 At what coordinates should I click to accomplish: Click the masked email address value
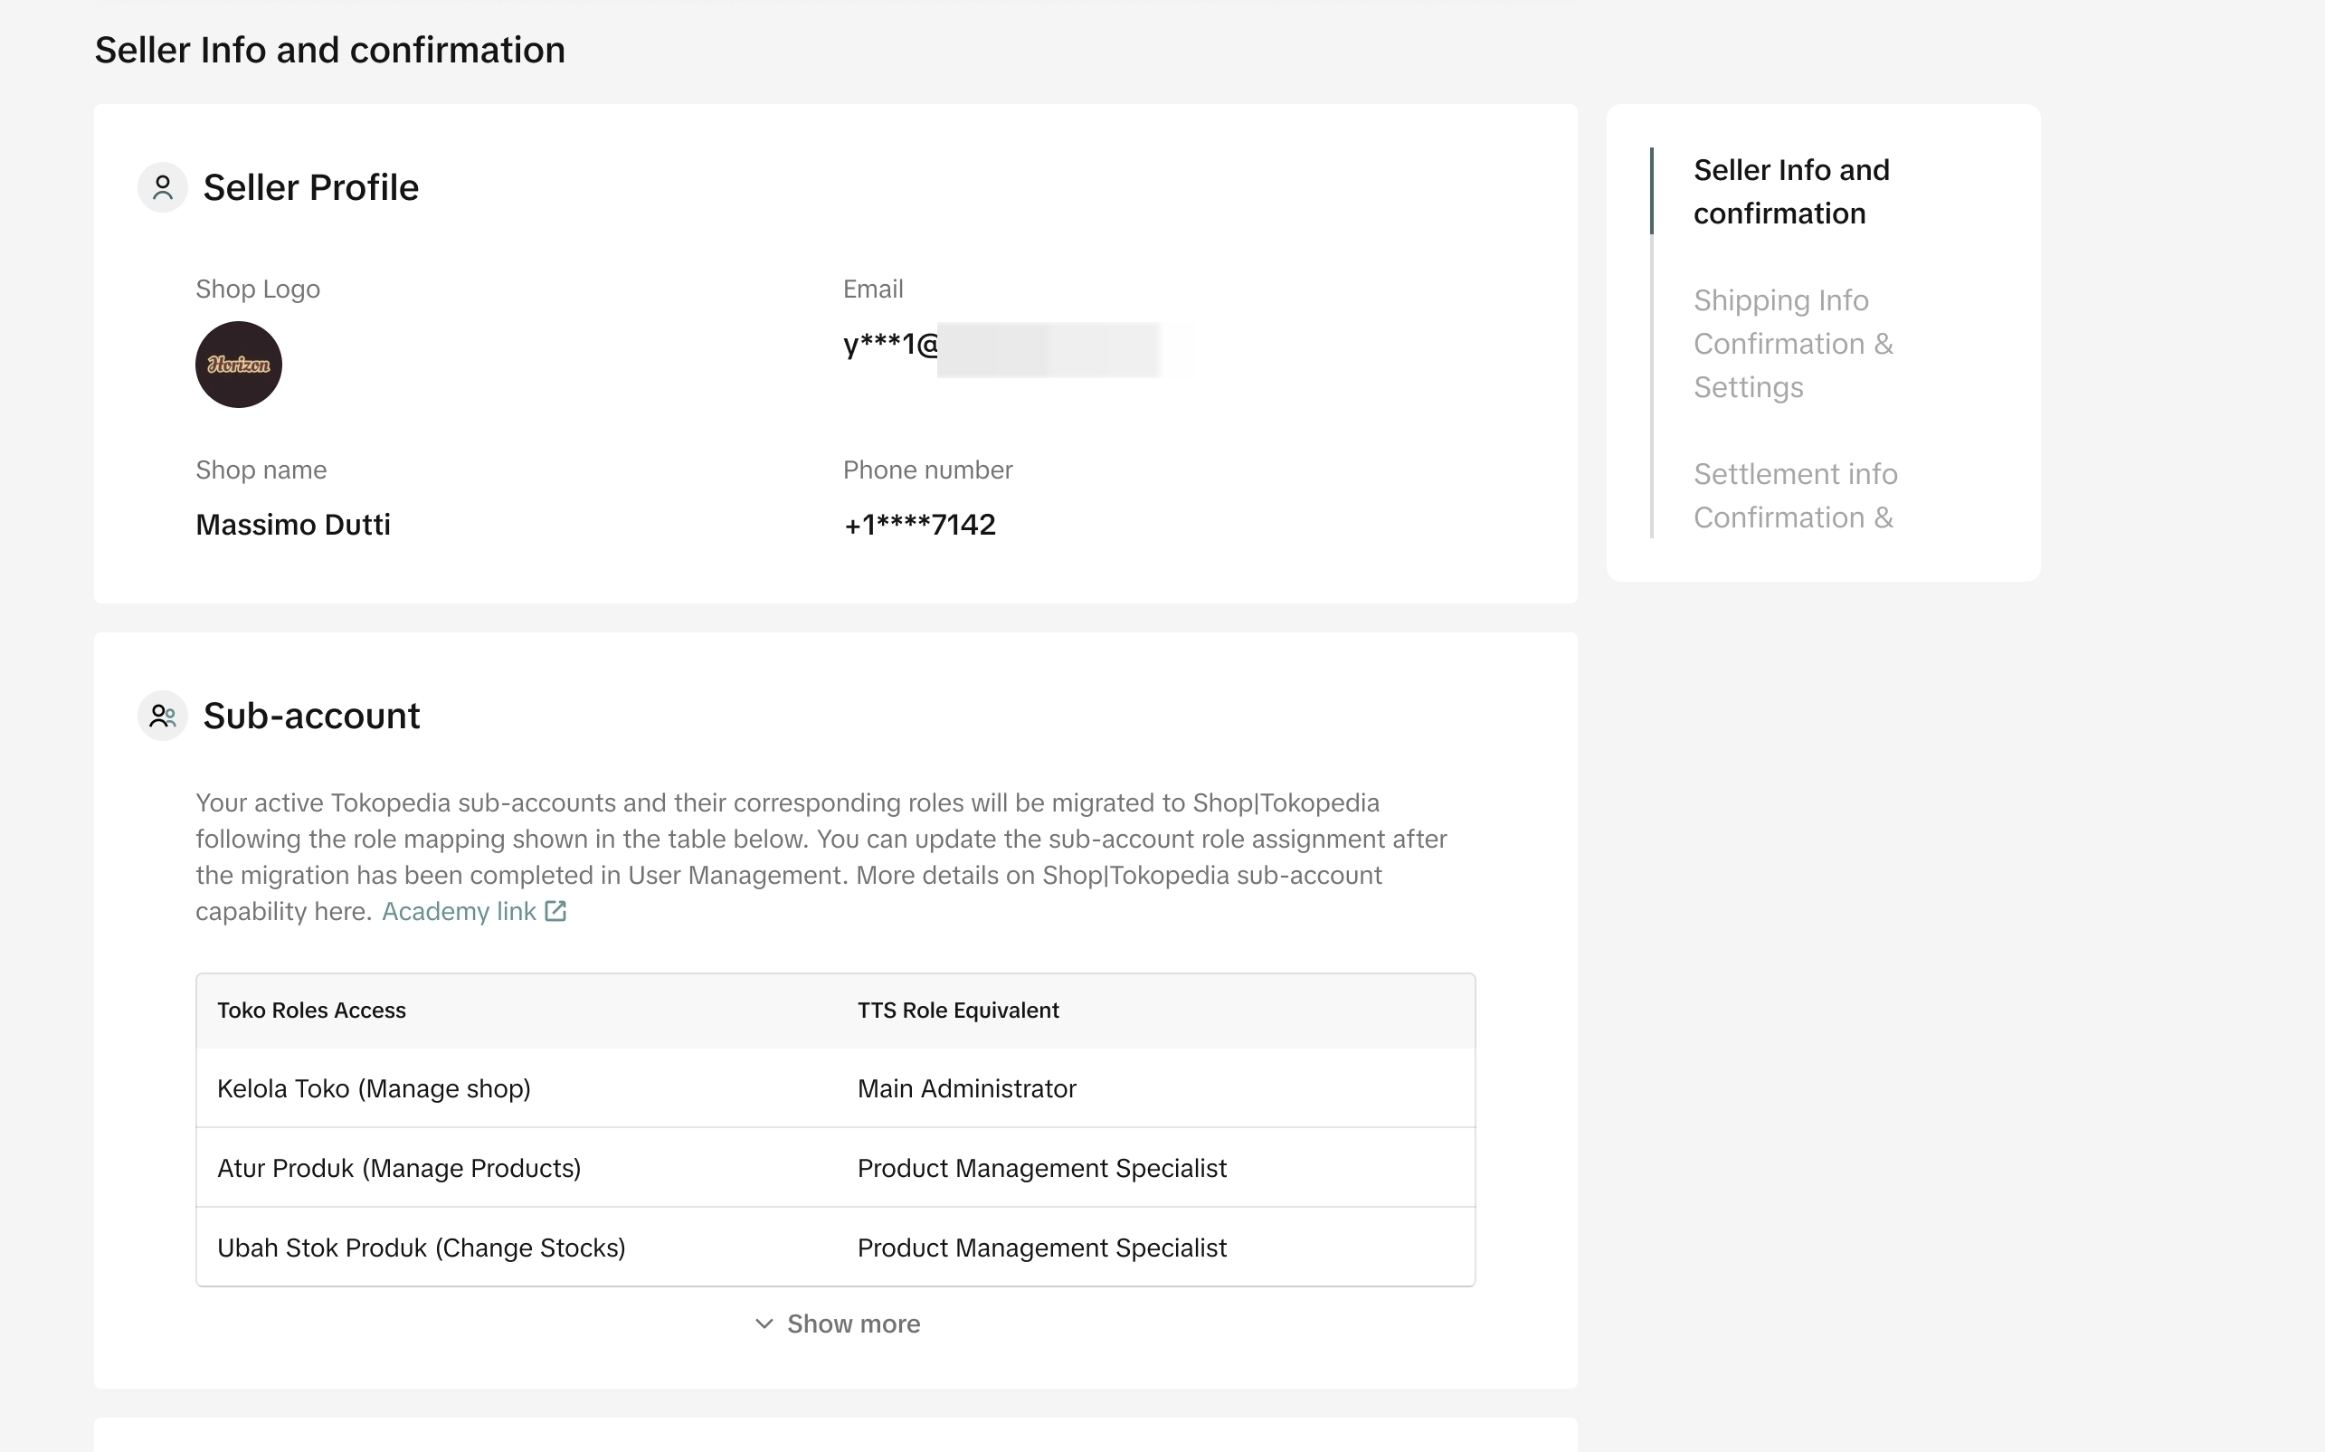coord(999,346)
